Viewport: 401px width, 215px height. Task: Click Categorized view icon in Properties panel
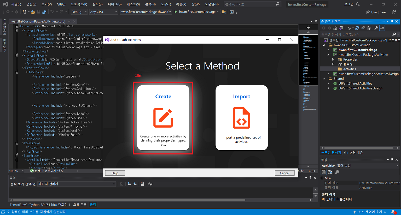coord(324,172)
